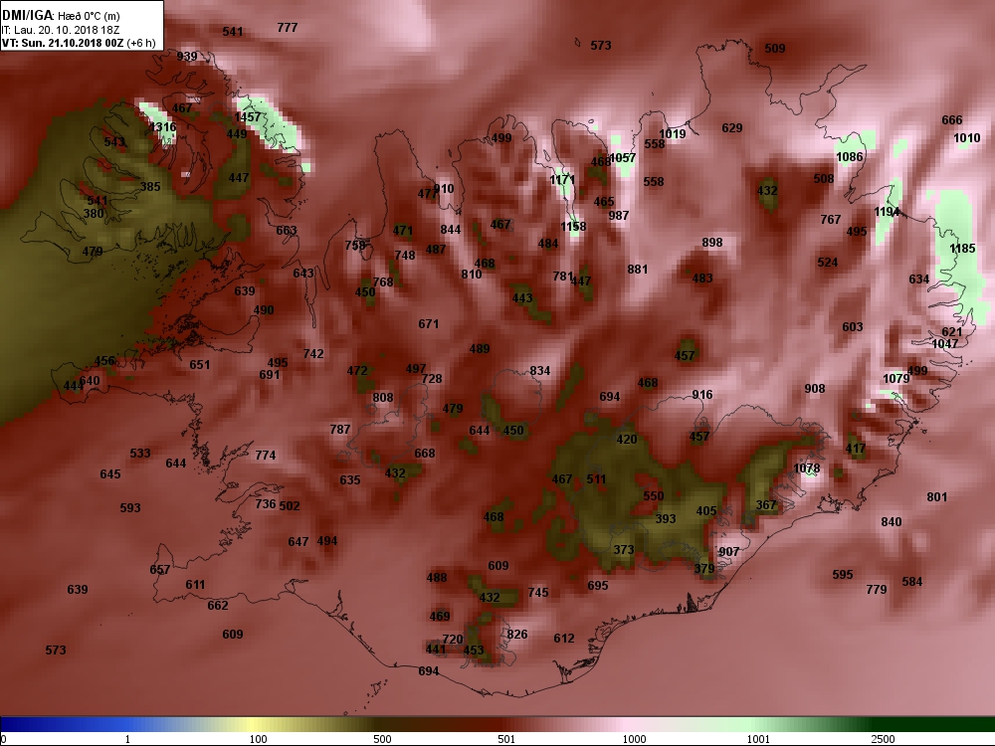Click the 1079 value on the map

tap(896, 379)
